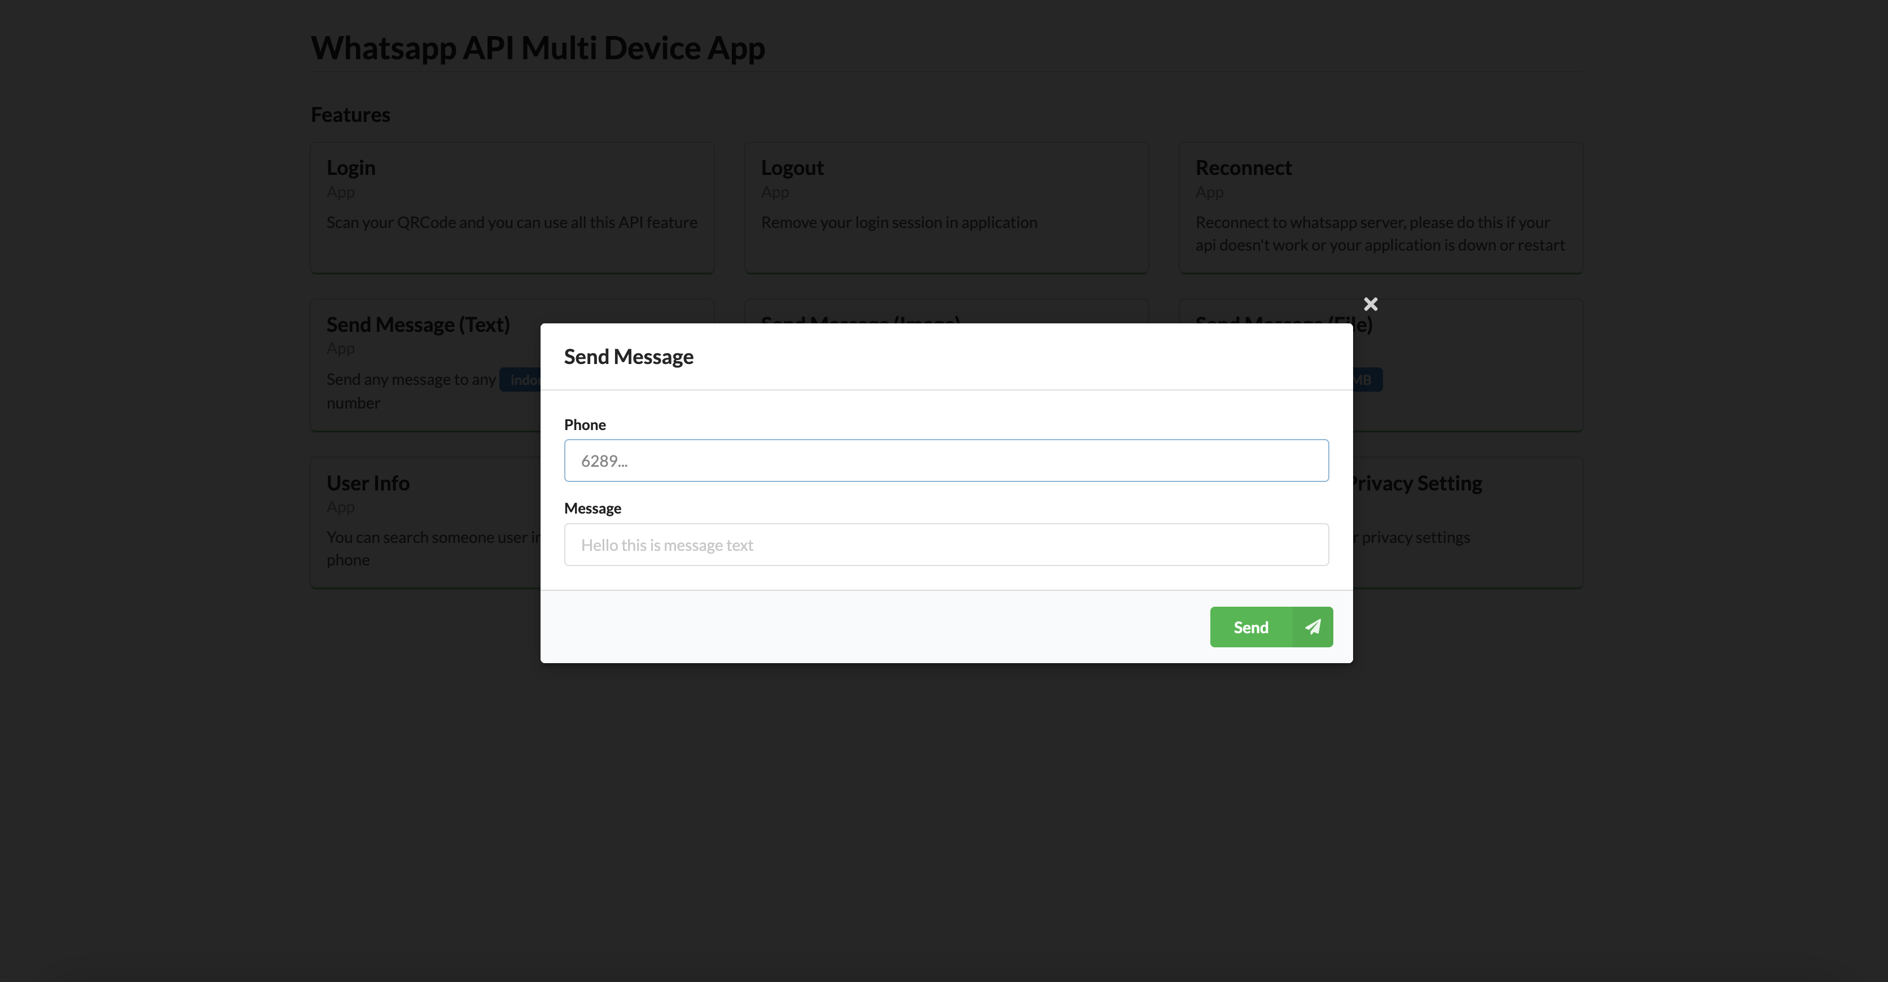This screenshot has height=982, width=1888.
Task: Click 'Scan your QRCode' description text
Action: pos(512,222)
